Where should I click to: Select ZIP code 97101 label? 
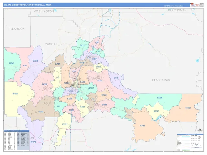click(58, 64)
